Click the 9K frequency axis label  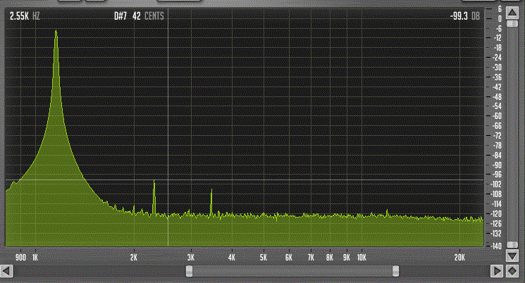tap(347, 257)
